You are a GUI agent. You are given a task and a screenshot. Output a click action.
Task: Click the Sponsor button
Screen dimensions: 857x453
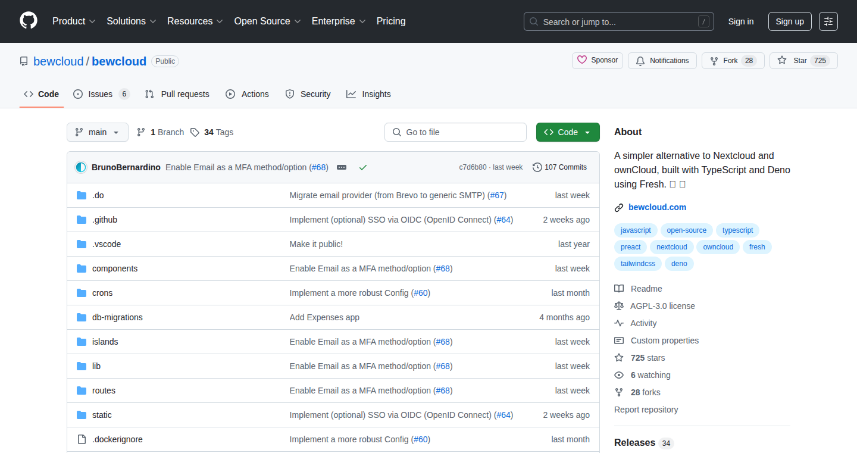[598, 61]
